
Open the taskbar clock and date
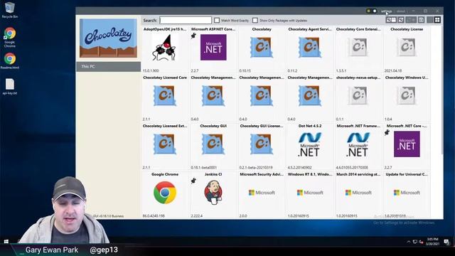coord(432,242)
